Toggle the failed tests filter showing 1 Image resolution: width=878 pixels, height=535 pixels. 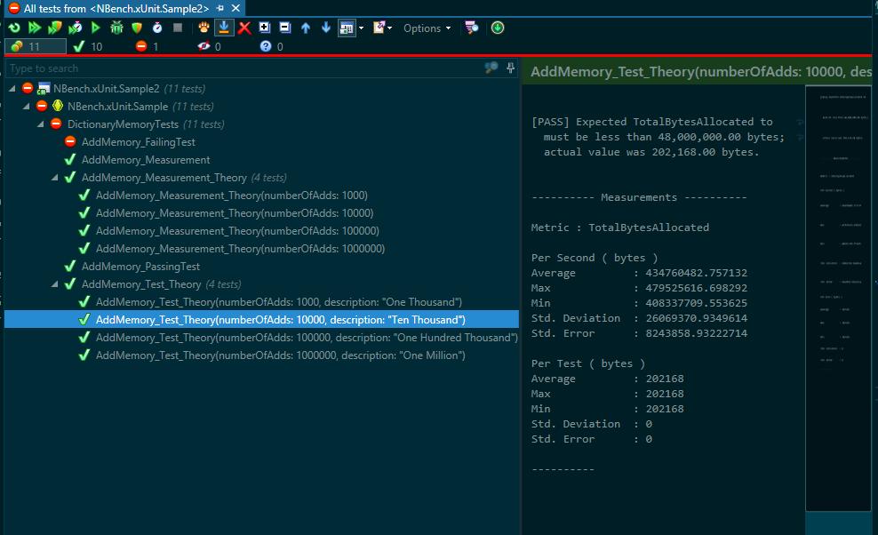(148, 46)
